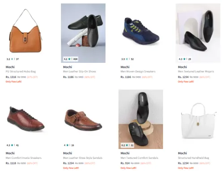
Task: Click the 4.3 star rating badge on Leather Mojaris
Action: [185, 59]
